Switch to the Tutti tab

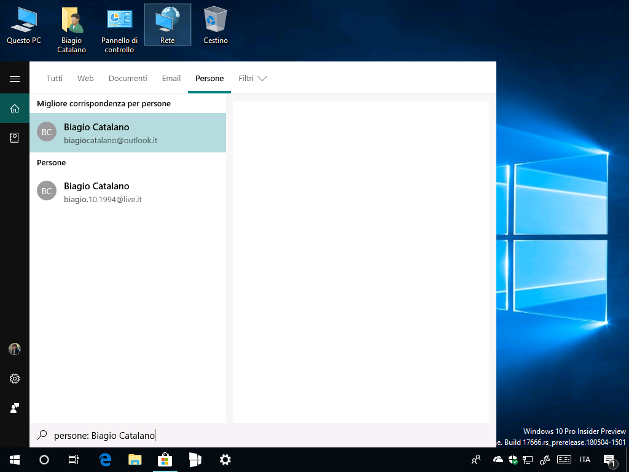click(55, 78)
